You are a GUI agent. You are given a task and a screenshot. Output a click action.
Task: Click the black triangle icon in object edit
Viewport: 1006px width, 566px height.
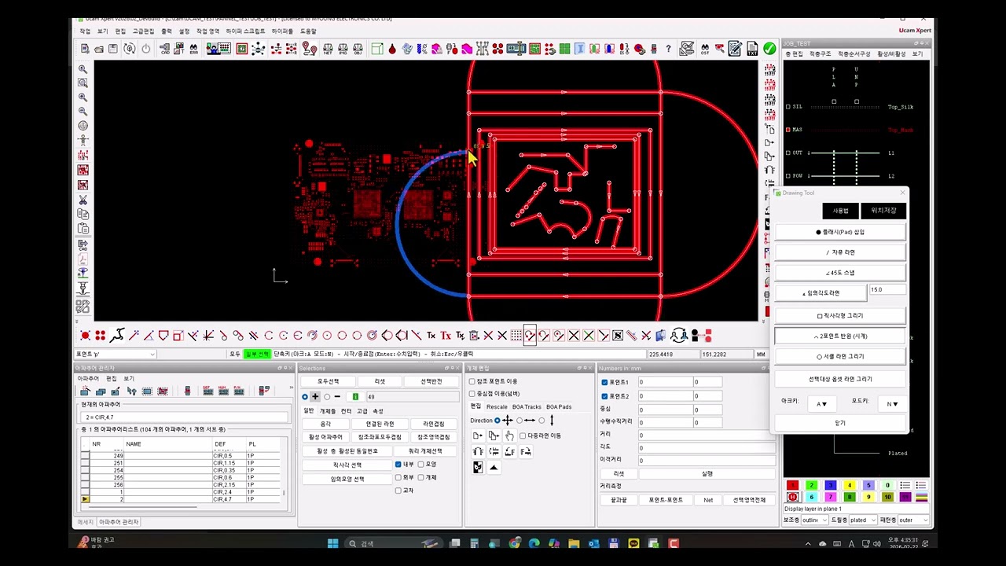click(x=494, y=468)
